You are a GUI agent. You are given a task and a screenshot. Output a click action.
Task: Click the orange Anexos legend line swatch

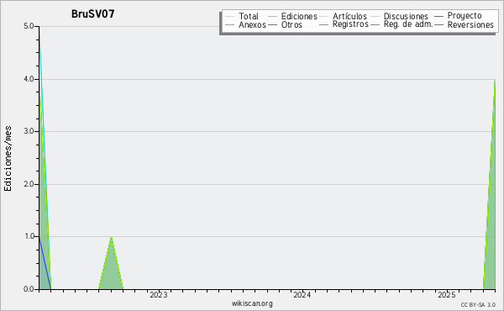pyautogui.click(x=230, y=24)
